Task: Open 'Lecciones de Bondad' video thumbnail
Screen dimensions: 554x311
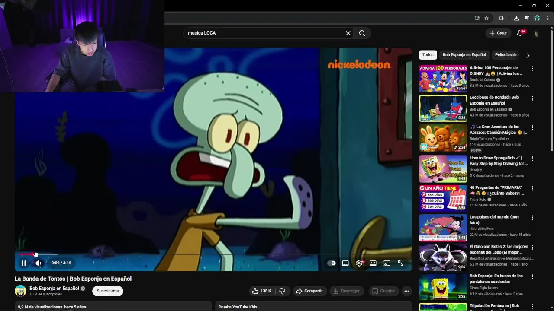Action: [x=443, y=108]
